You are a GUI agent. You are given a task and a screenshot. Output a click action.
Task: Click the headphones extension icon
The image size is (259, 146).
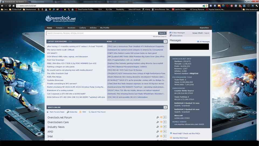pos(248,6)
